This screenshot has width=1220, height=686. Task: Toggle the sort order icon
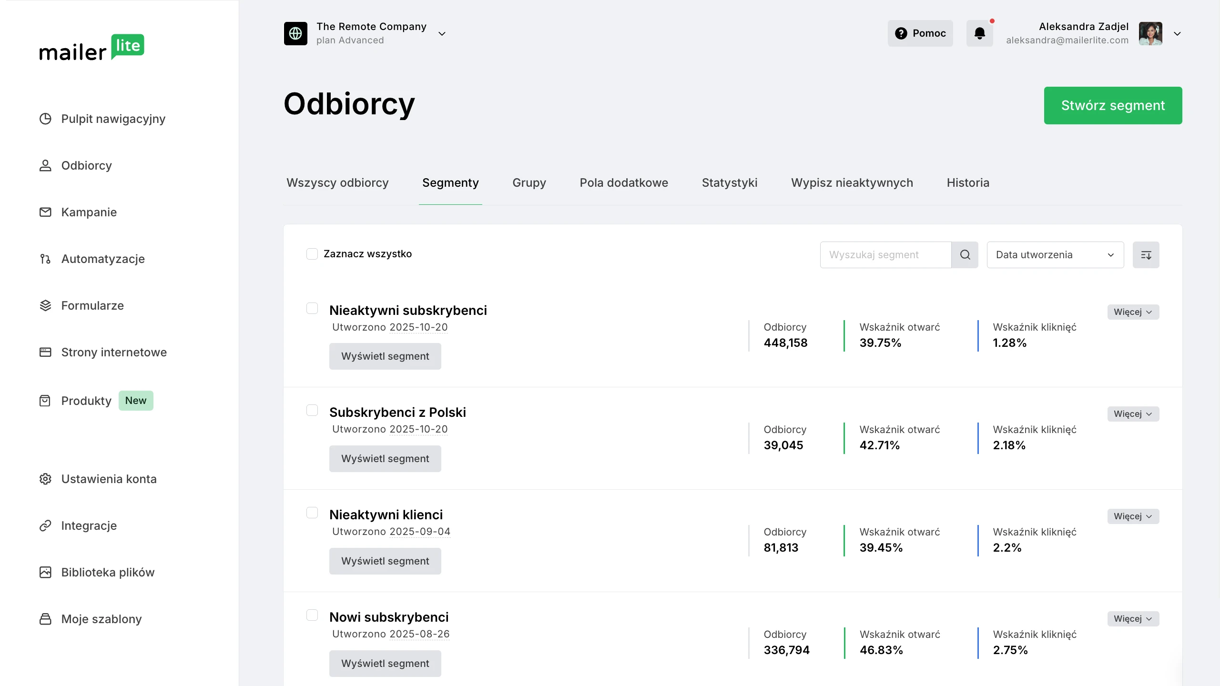tap(1146, 255)
